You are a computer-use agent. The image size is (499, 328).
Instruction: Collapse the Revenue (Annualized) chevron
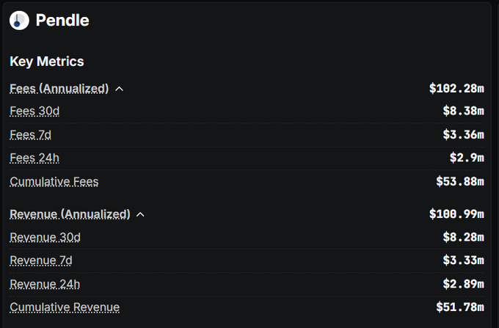coord(141,214)
